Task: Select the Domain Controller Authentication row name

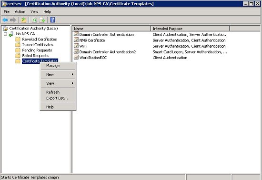Action: (107, 35)
